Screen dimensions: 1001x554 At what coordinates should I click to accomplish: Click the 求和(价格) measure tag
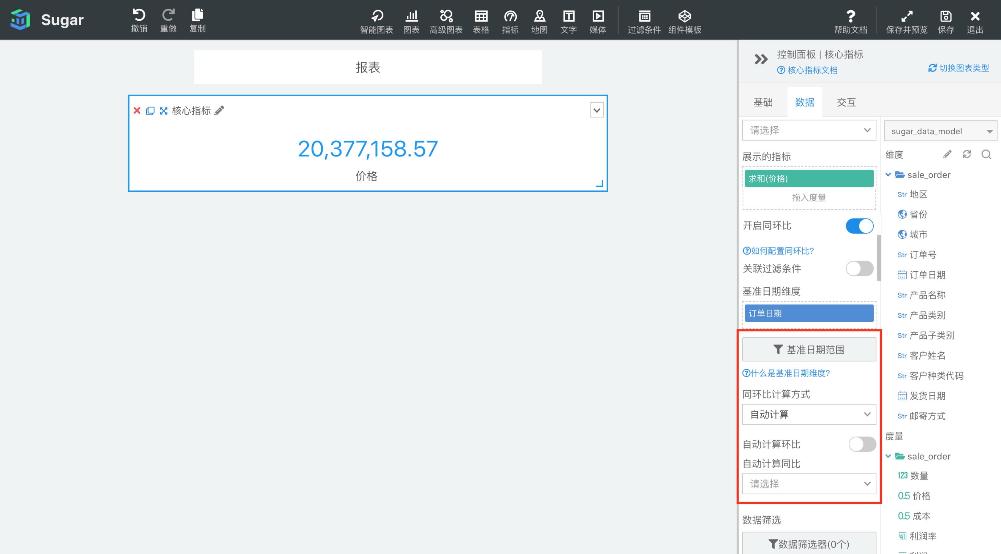(x=809, y=179)
